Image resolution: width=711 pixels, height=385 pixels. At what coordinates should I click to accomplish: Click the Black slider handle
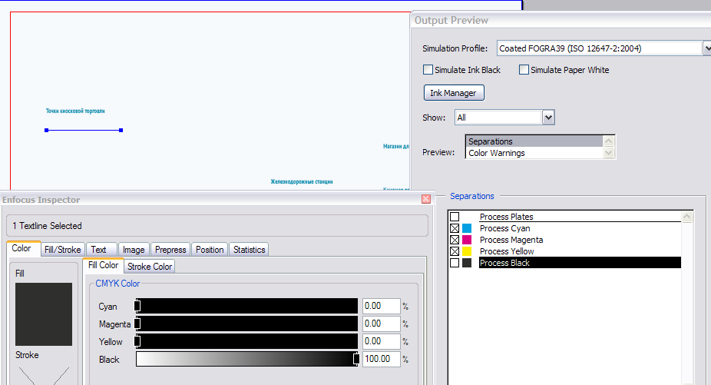click(x=356, y=359)
